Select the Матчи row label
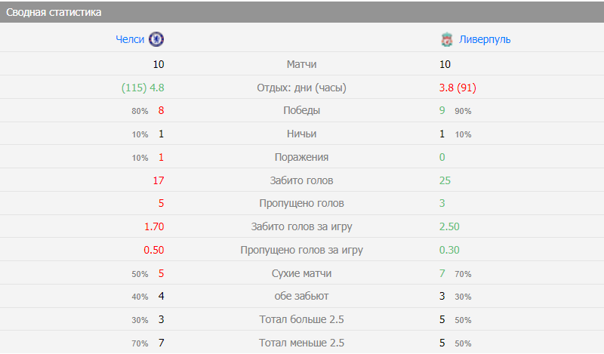This screenshot has height=354, width=604. point(301,64)
